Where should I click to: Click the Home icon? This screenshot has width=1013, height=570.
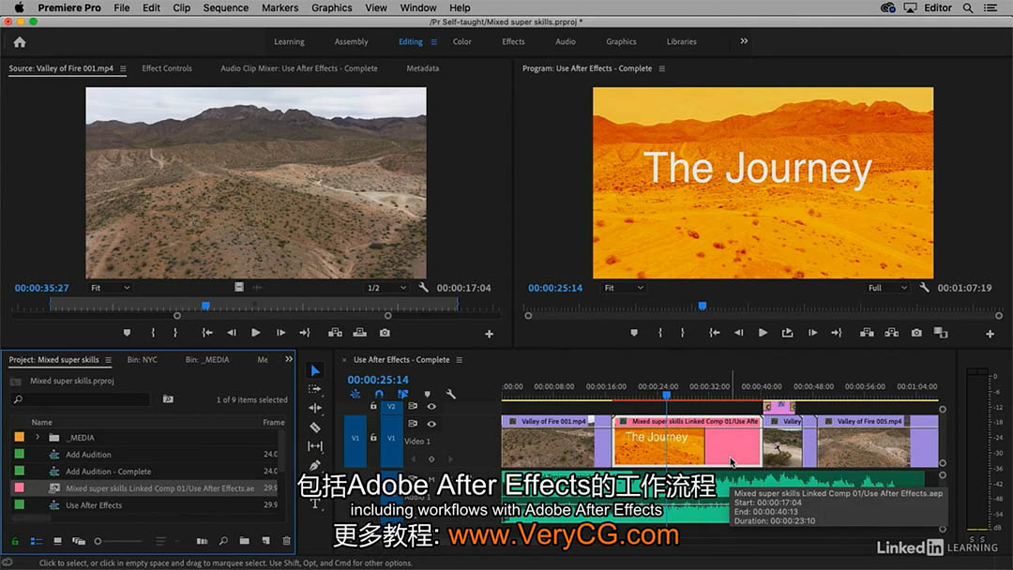click(x=20, y=42)
